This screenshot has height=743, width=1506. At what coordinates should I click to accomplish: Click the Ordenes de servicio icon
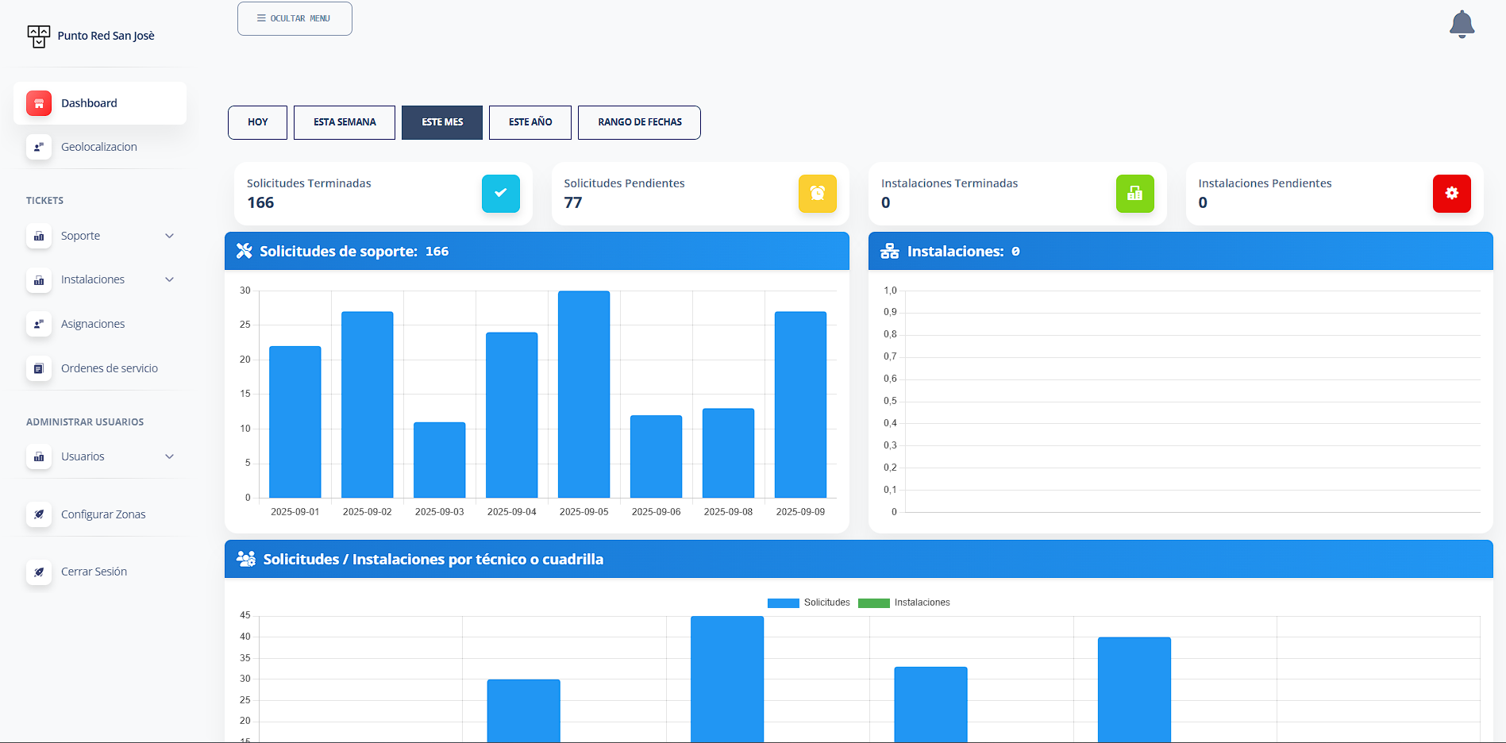[38, 368]
